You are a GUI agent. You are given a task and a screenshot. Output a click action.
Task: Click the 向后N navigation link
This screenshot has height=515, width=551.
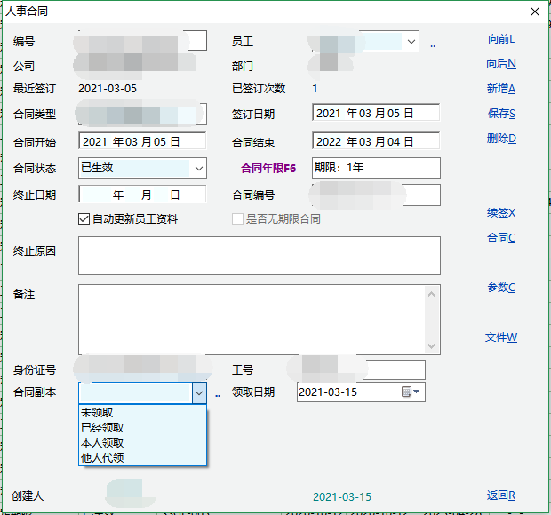pos(500,64)
